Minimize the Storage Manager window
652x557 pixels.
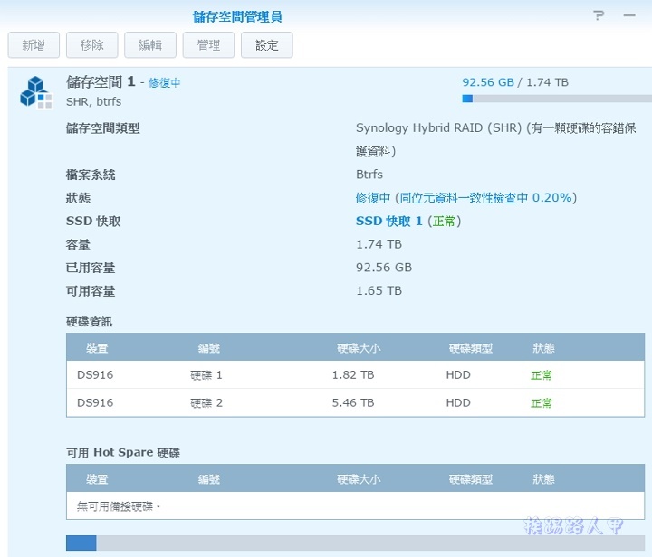[628, 16]
